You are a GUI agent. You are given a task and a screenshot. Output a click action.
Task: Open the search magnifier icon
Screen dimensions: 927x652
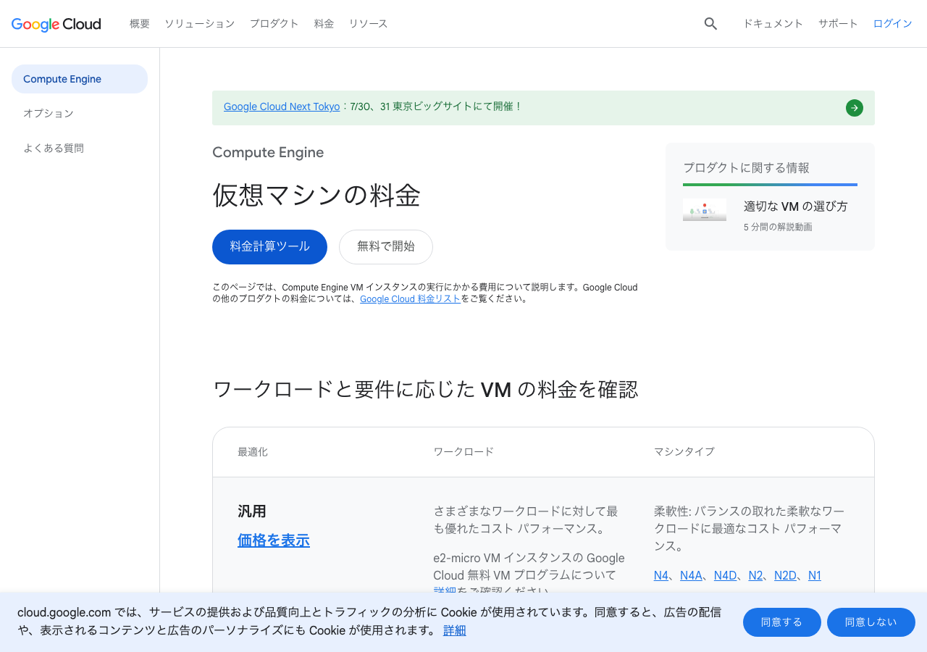(710, 24)
